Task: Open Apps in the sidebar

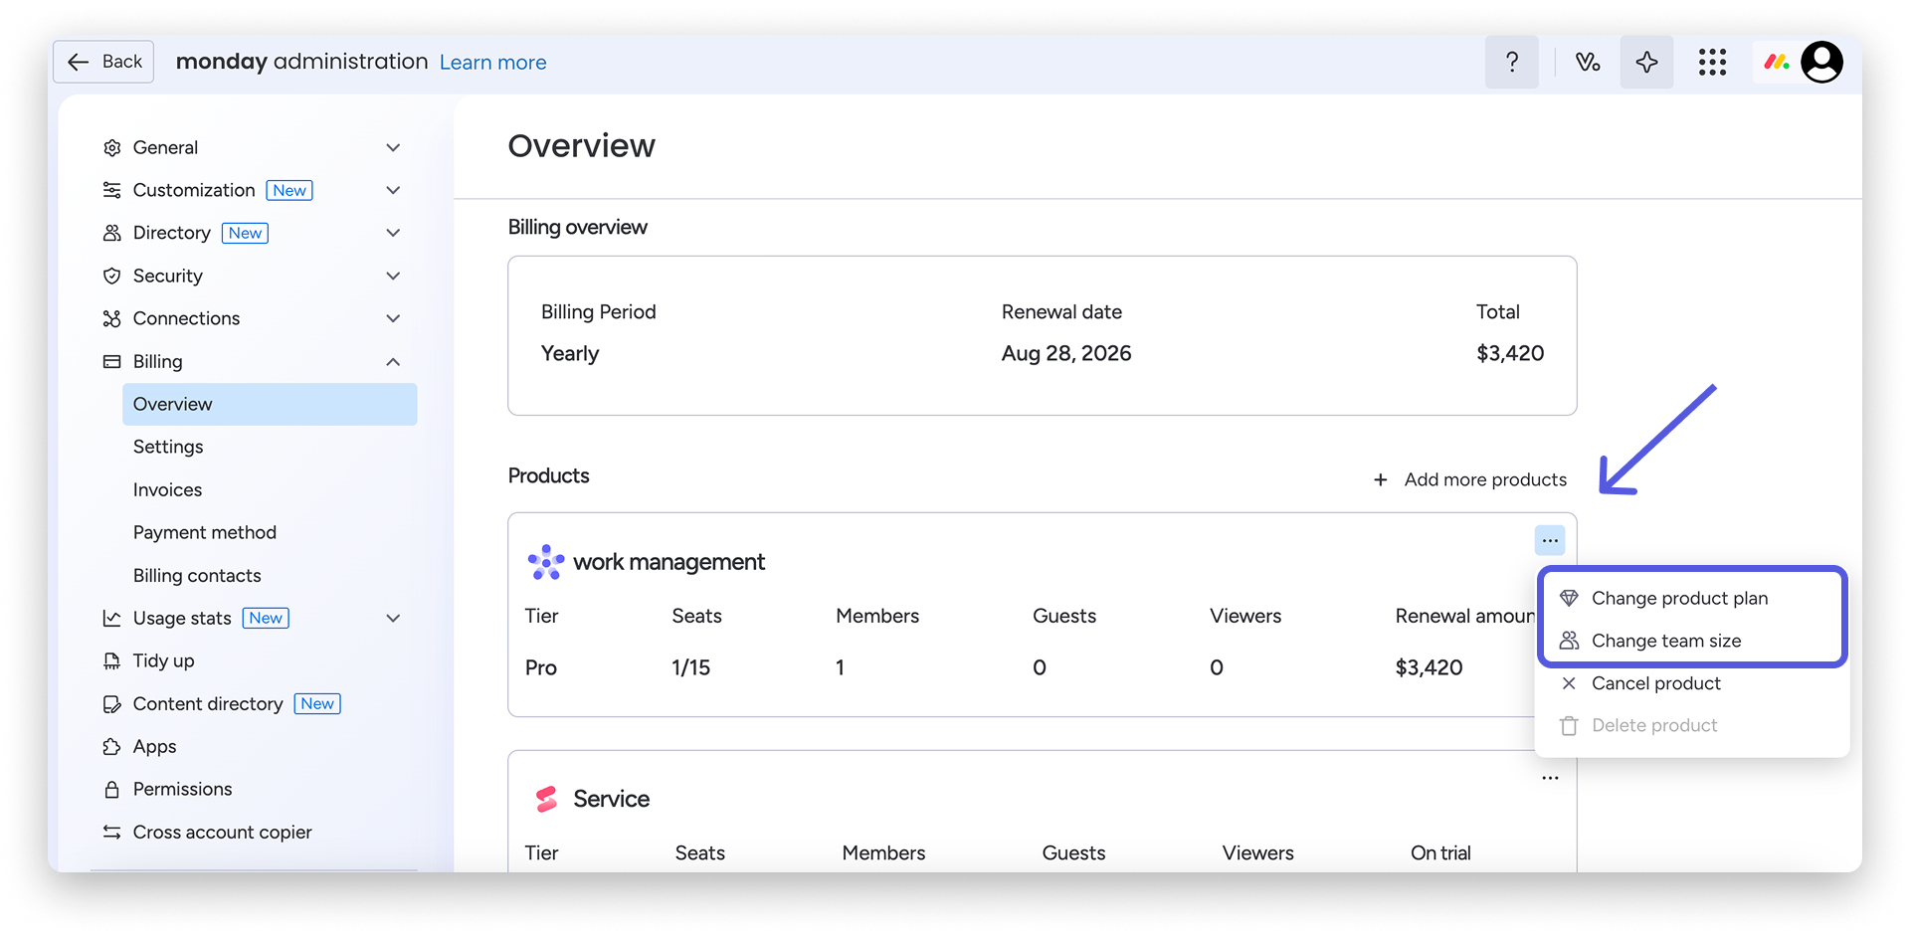Action: pos(154,746)
